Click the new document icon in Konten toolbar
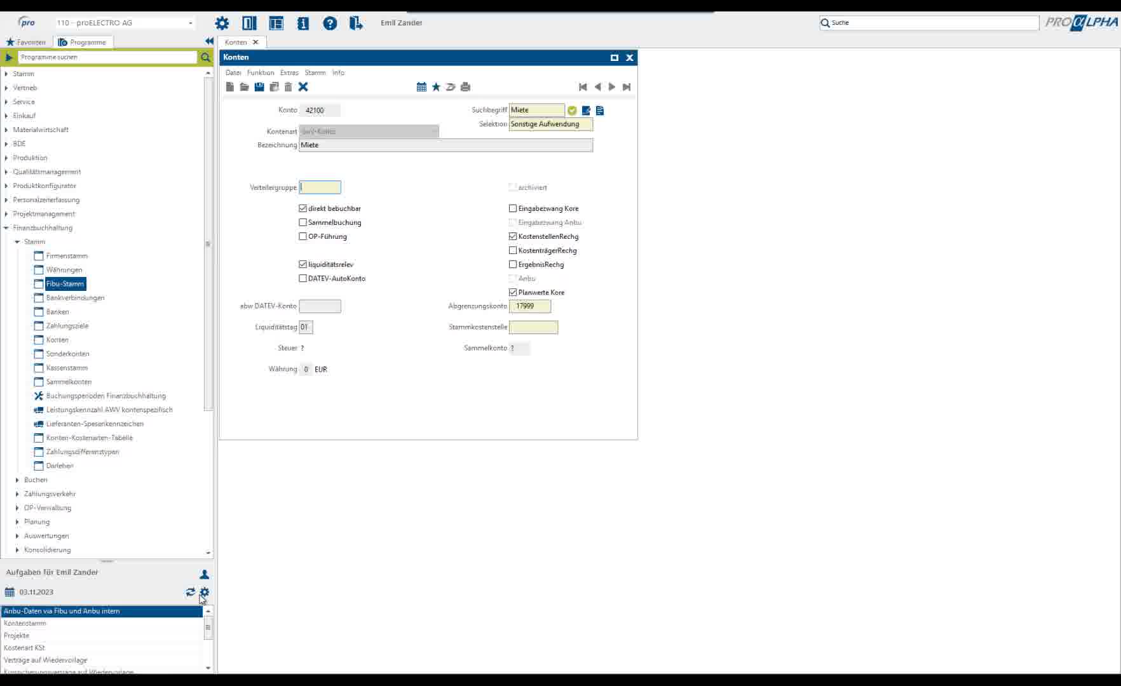 click(230, 87)
